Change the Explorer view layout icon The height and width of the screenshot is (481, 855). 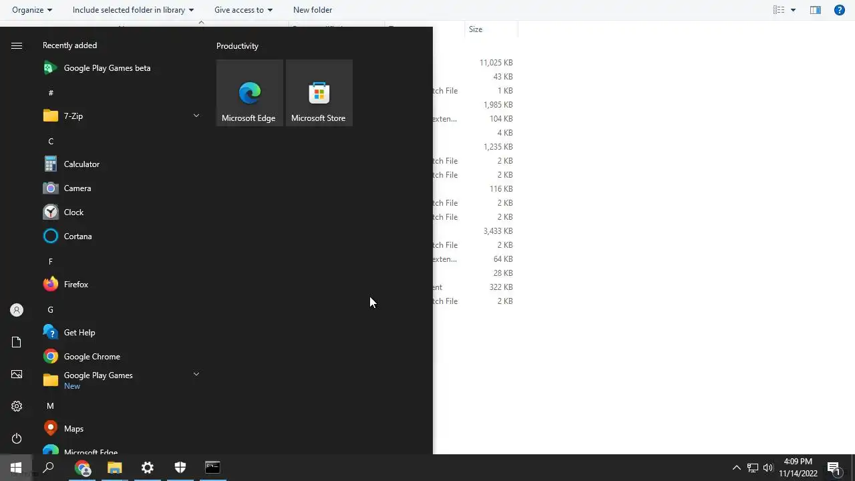coord(779,10)
